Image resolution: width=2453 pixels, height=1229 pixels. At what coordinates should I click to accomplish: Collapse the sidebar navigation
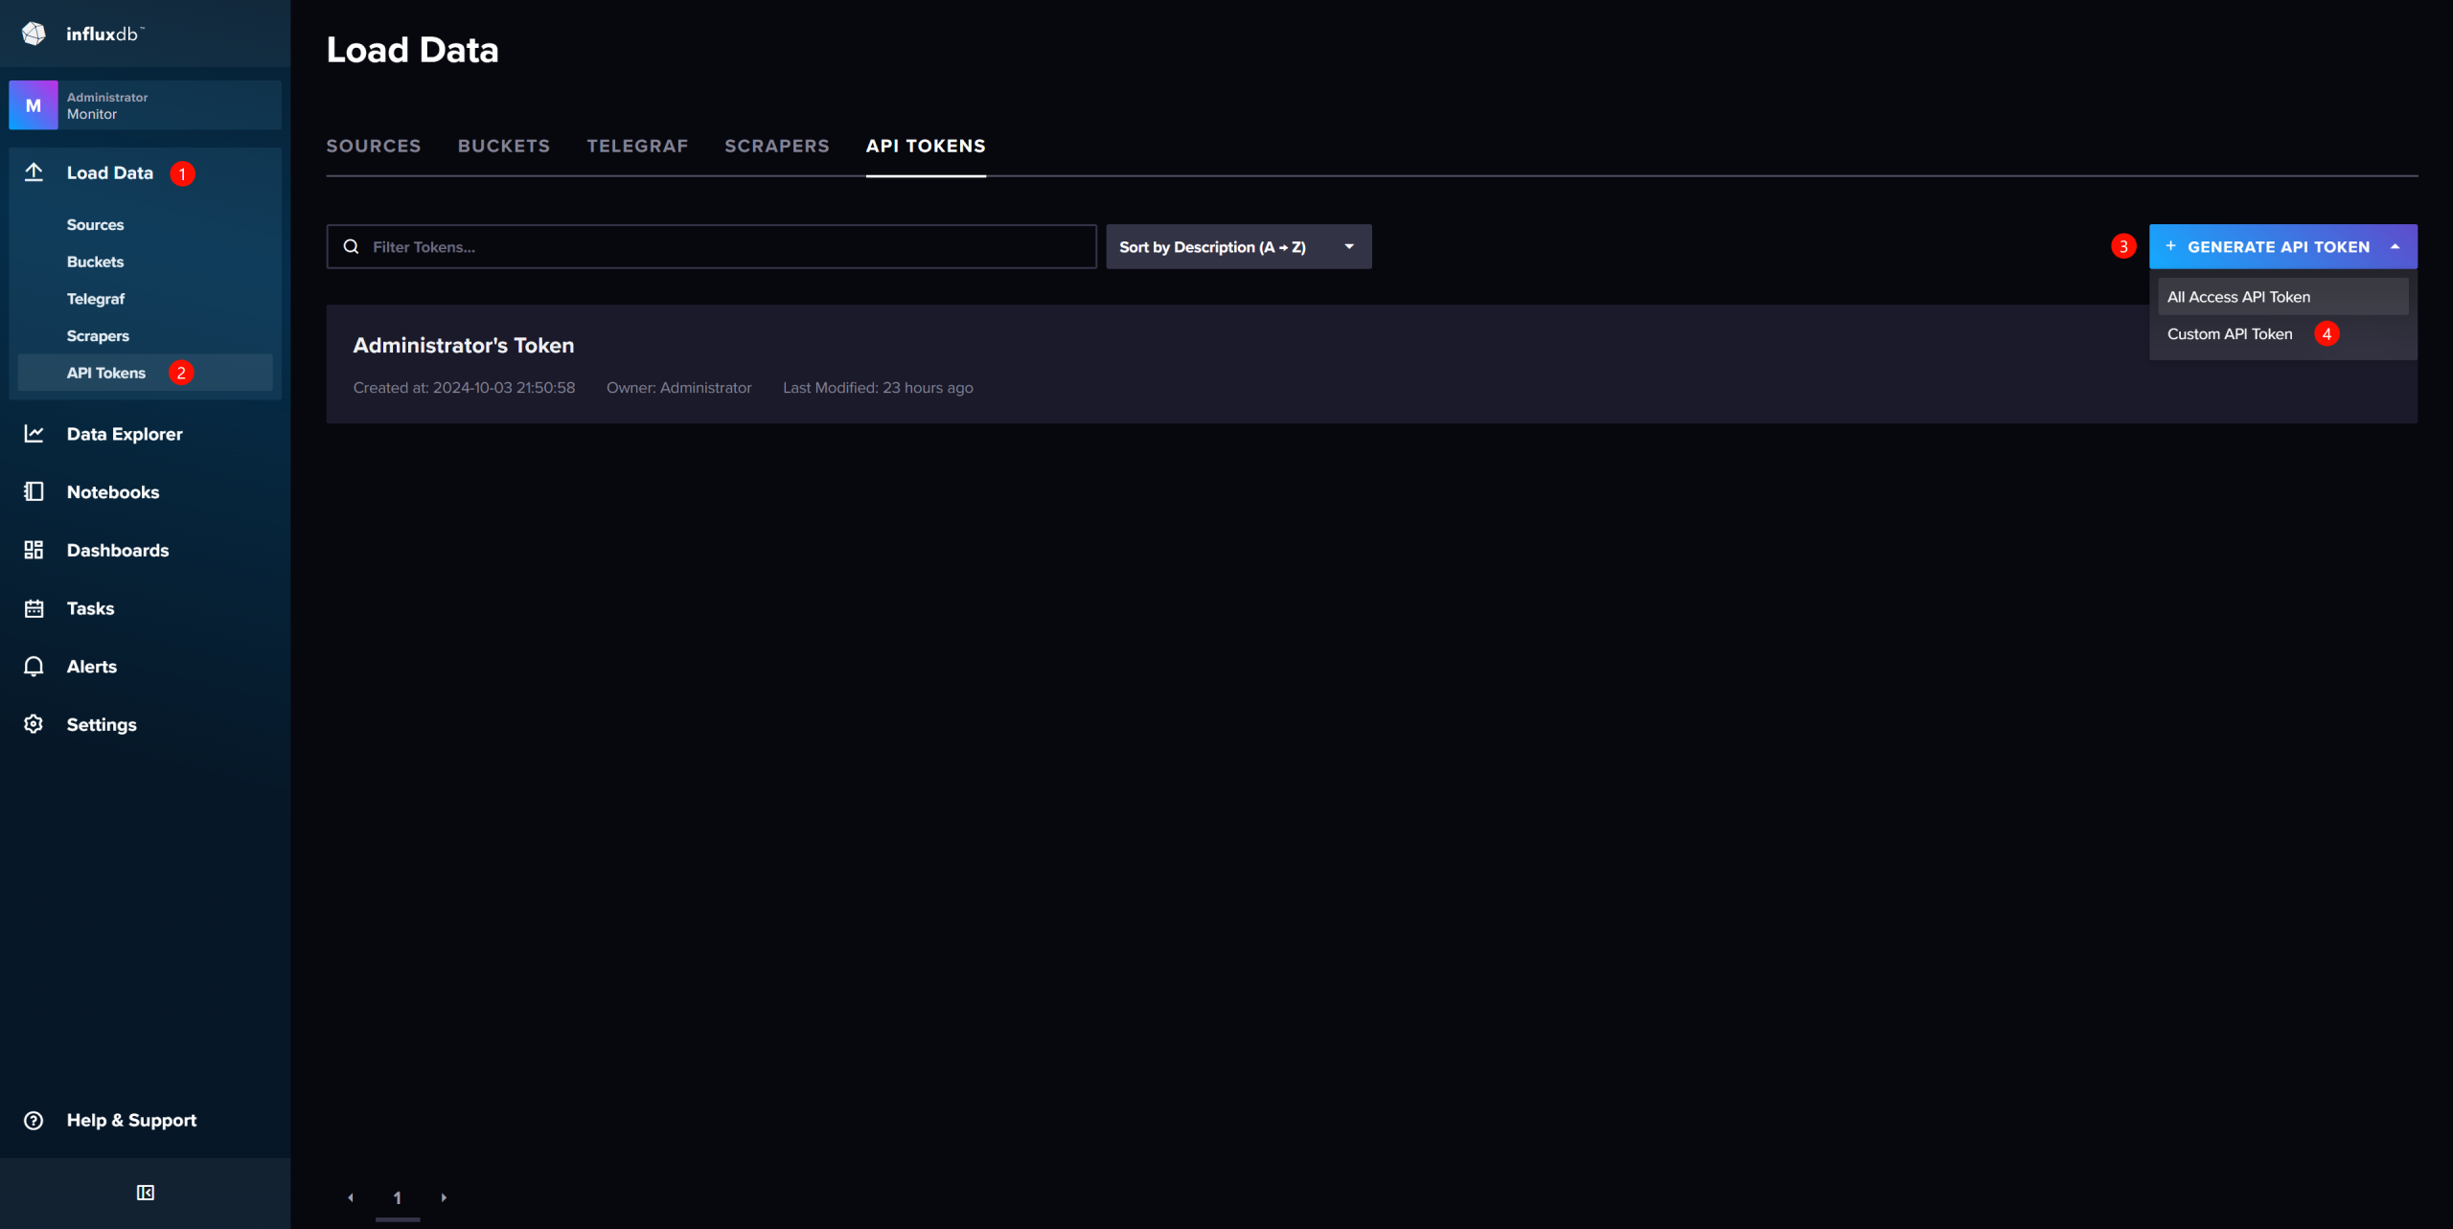pyautogui.click(x=146, y=1193)
